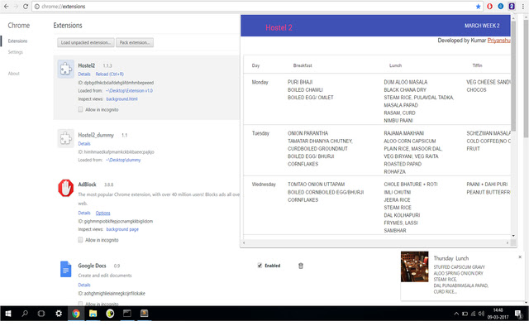Click the Breakfast column header
This screenshot has height=331, width=529.
[303, 65]
